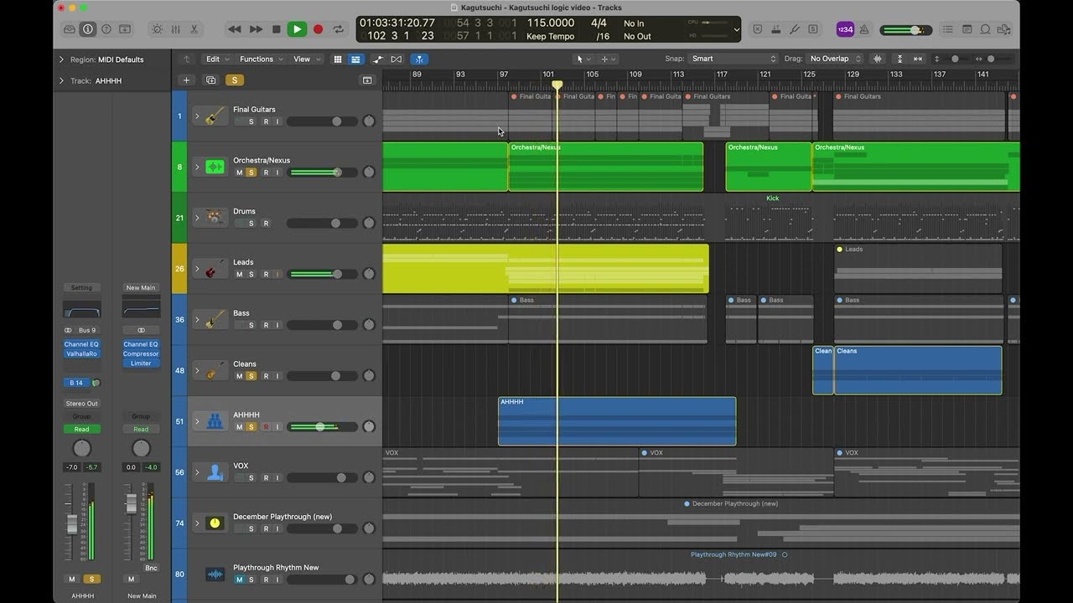
Task: Open Quick Help question-mark icon
Action: (x=106, y=29)
